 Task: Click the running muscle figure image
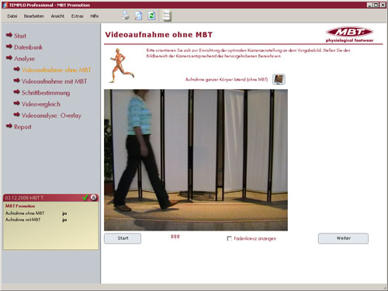click(122, 65)
